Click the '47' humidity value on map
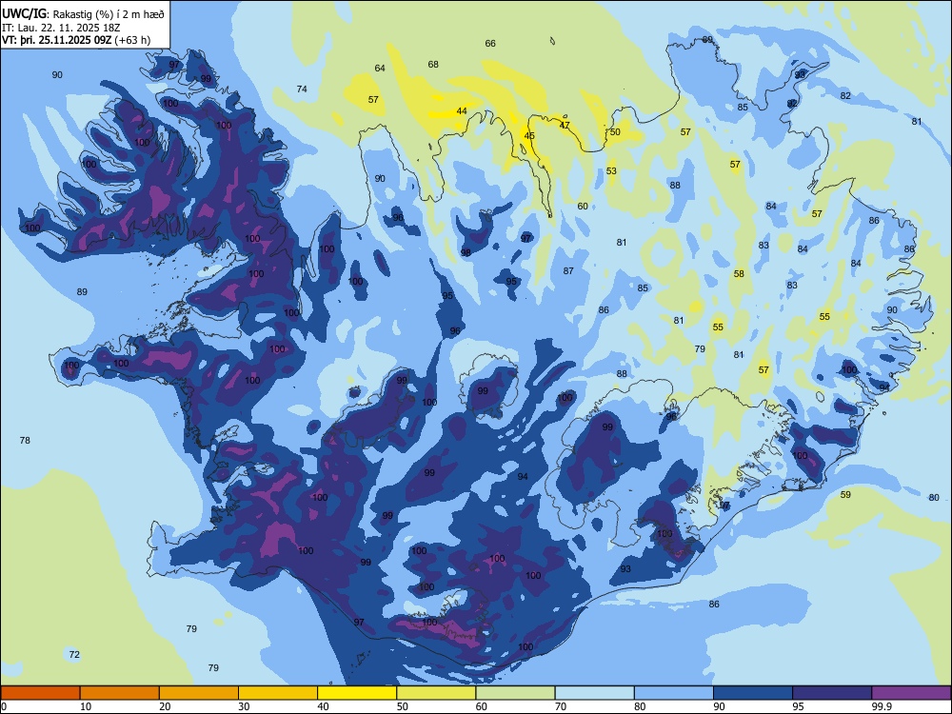Viewport: 952px width, 714px height. (565, 126)
